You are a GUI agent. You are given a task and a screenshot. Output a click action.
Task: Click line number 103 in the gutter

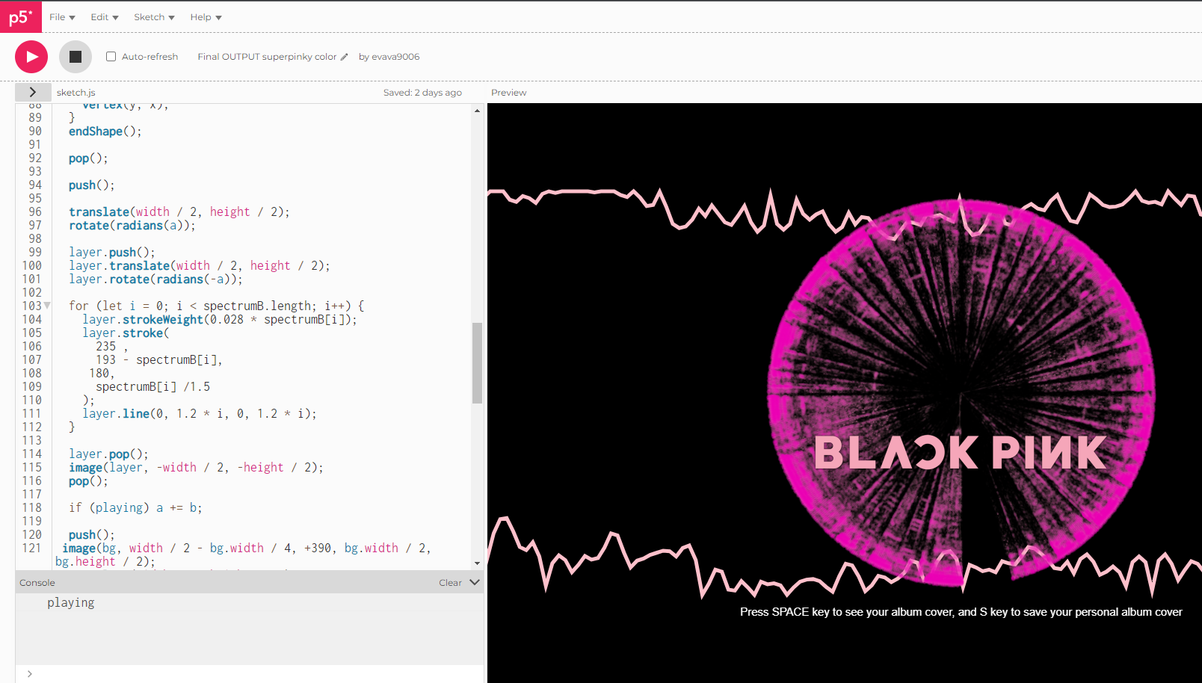[31, 306]
